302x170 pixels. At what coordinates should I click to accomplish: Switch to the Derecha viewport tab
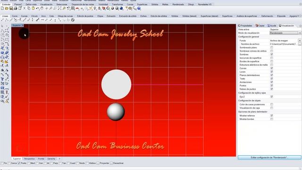tap(51, 159)
